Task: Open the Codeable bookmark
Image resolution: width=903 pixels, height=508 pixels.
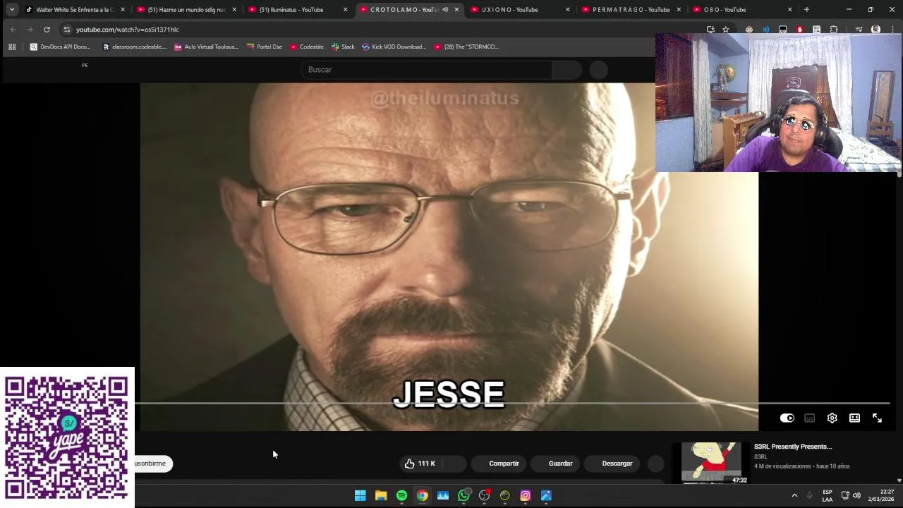Action: (x=307, y=47)
